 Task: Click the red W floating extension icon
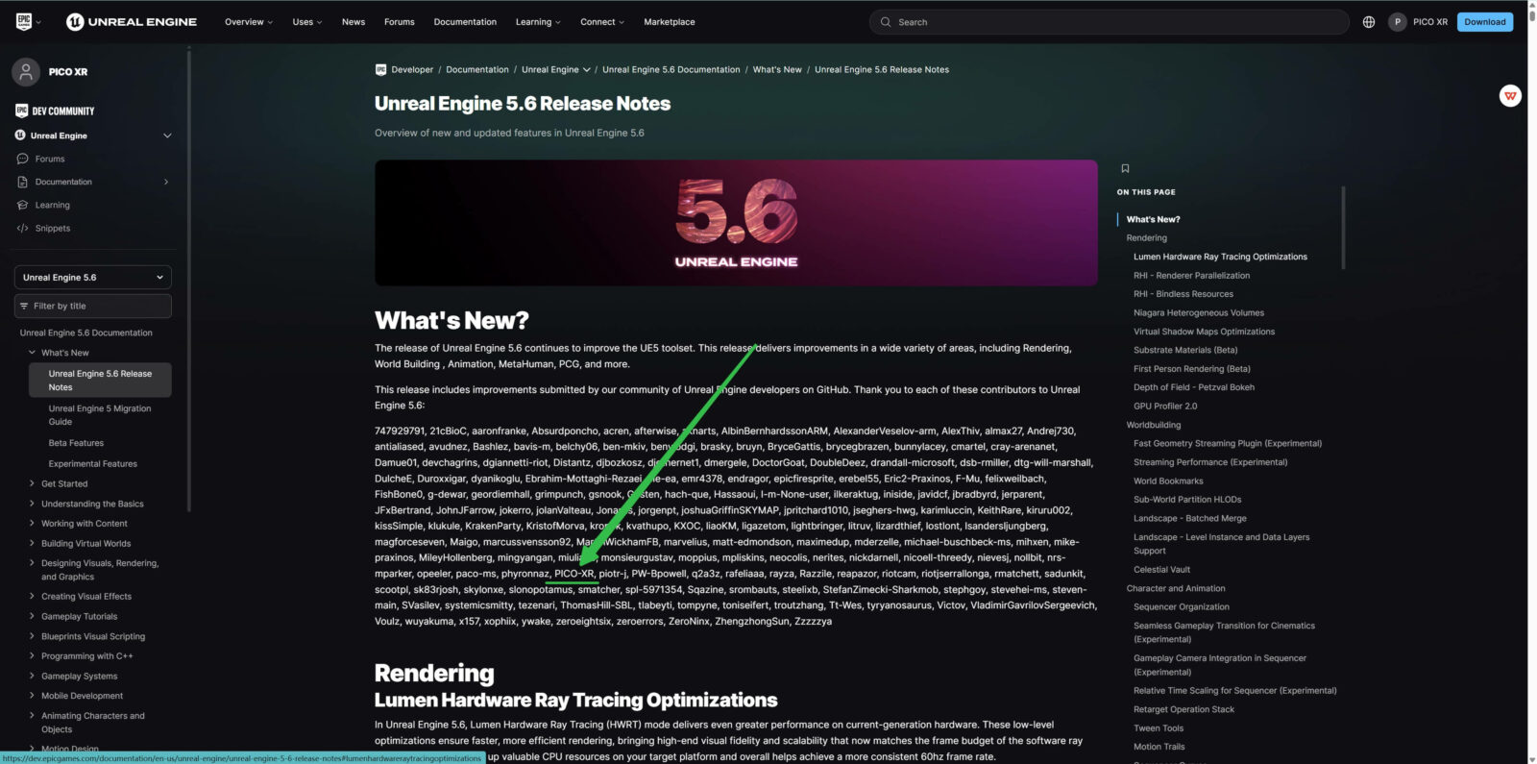coord(1510,95)
